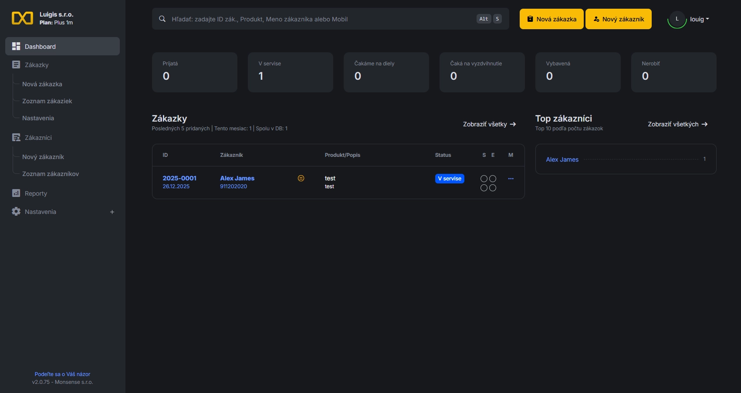Click the search magnifier icon
741x393 pixels.
[162, 19]
